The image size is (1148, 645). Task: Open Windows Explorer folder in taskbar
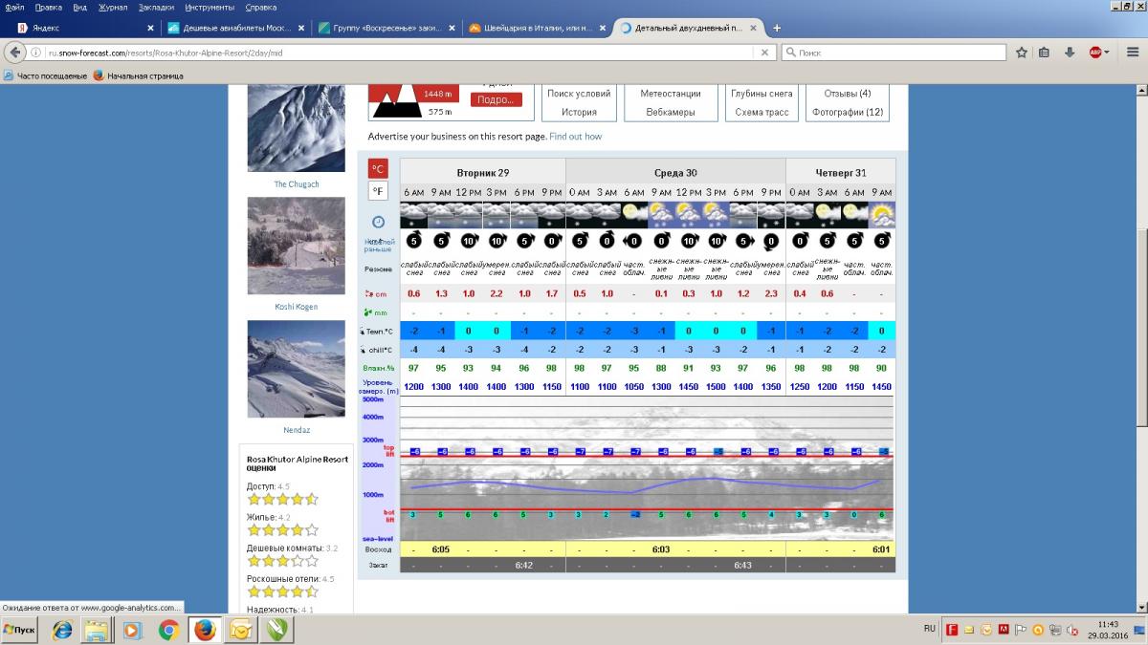coord(97,630)
